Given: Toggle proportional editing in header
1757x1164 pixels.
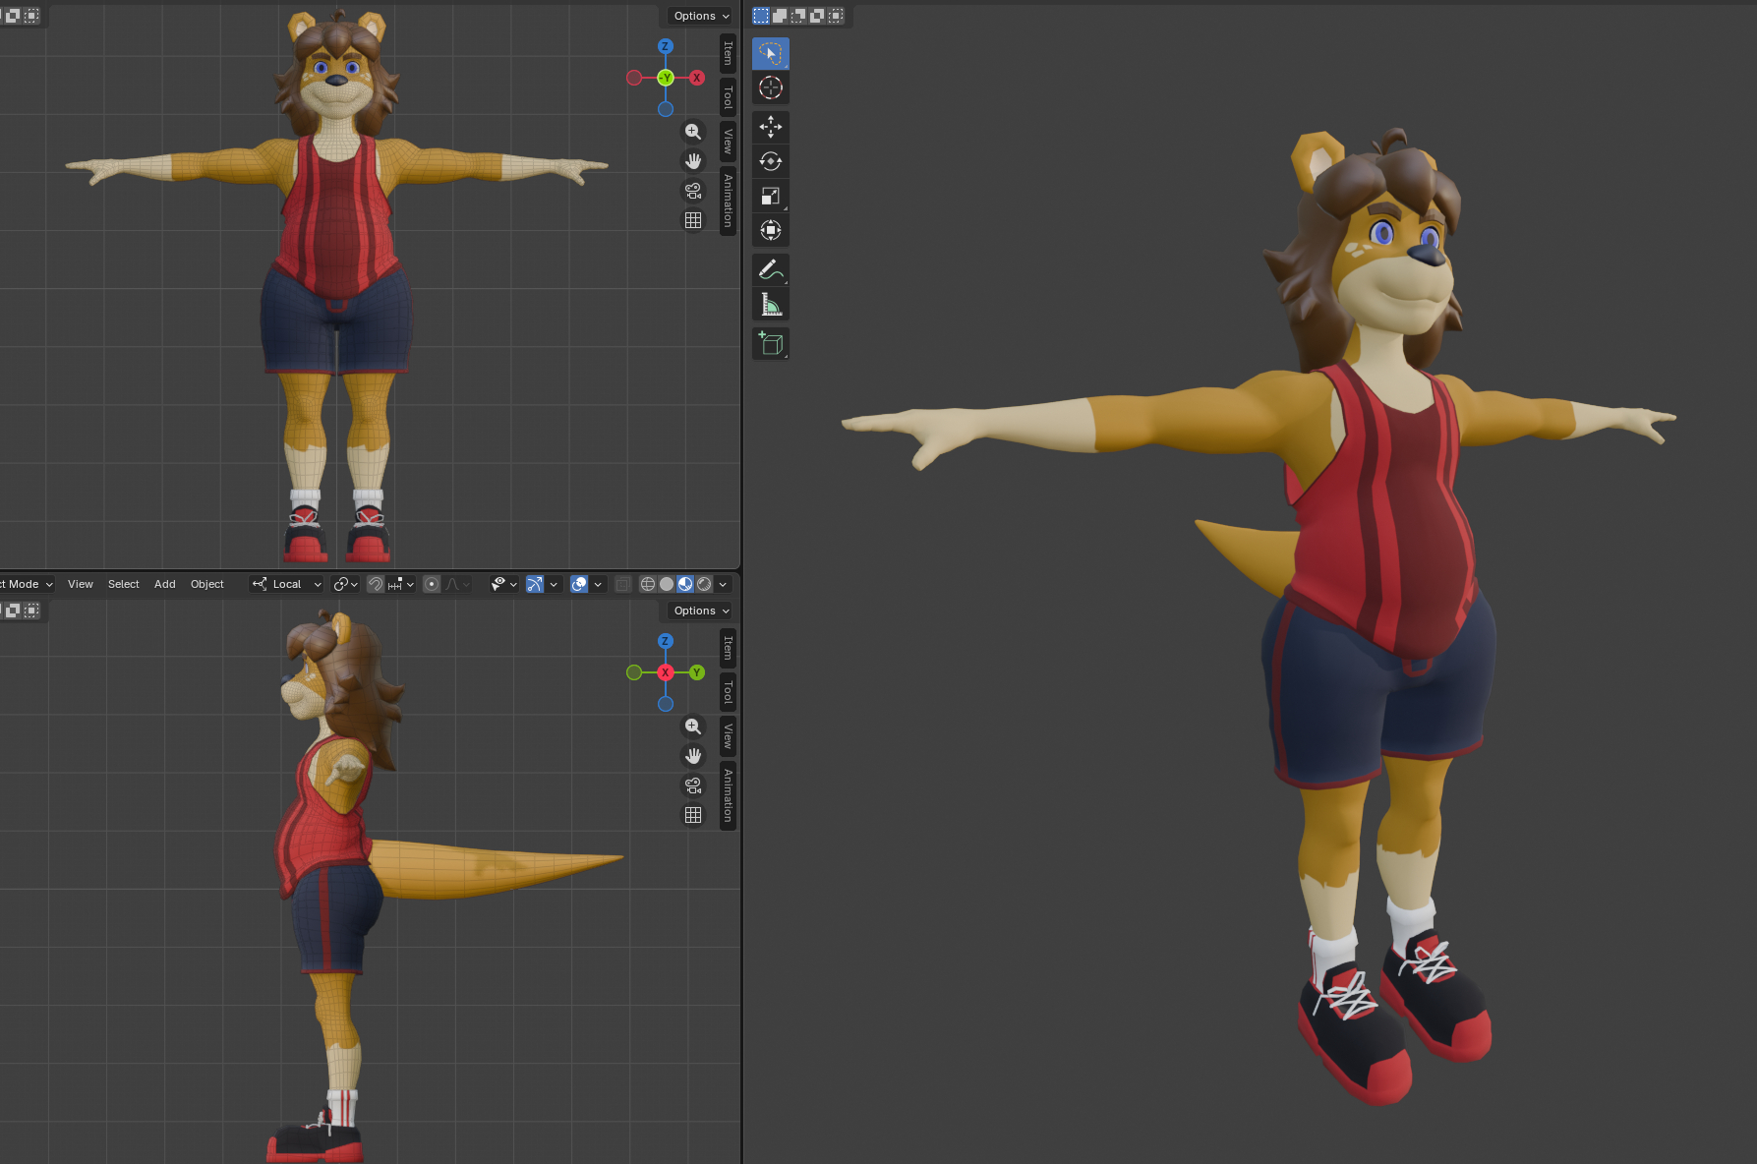Looking at the screenshot, I should click(x=432, y=584).
